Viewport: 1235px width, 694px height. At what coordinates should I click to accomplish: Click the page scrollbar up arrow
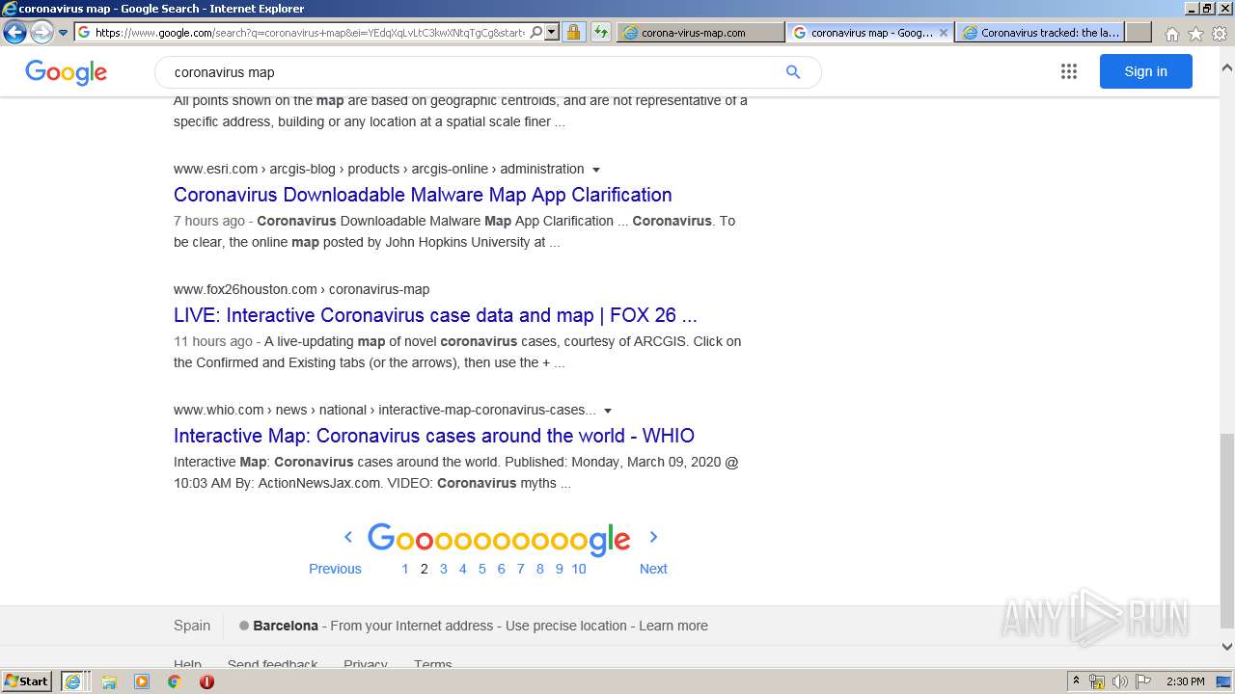click(1226, 68)
